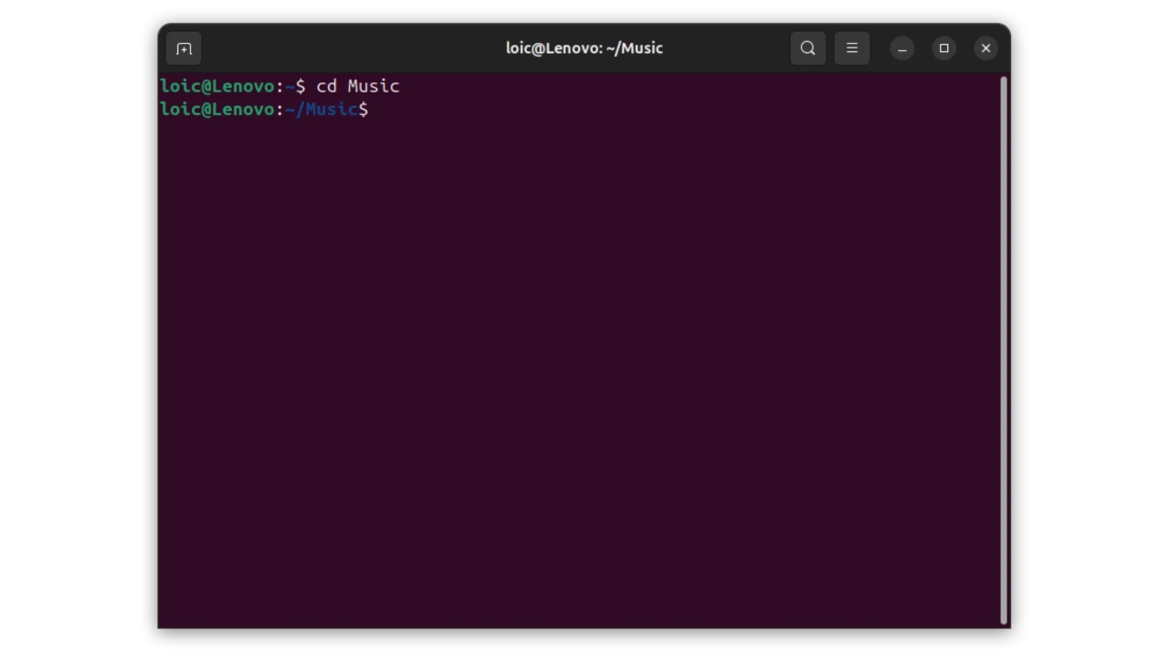
Task: Minimize the terminal window
Action: tap(902, 48)
